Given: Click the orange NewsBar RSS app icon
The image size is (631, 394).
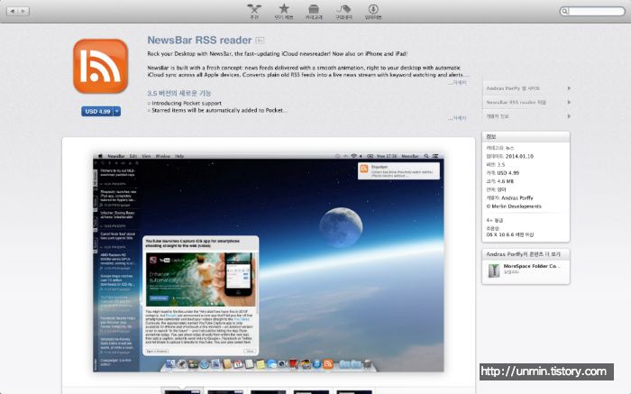Looking at the screenshot, I should (101, 67).
